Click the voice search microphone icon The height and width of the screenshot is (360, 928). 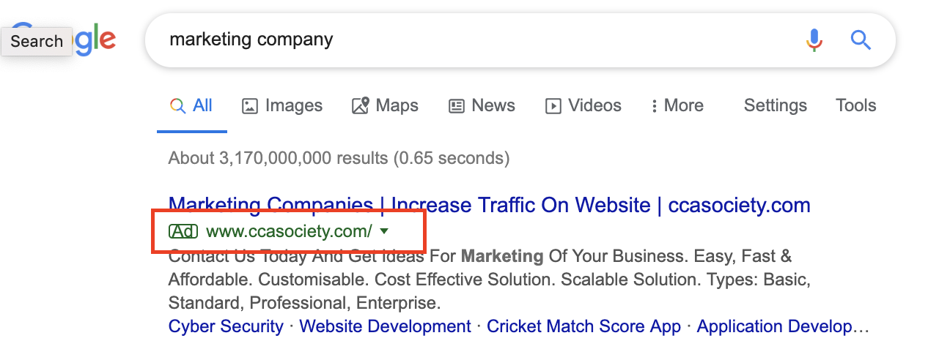click(814, 40)
